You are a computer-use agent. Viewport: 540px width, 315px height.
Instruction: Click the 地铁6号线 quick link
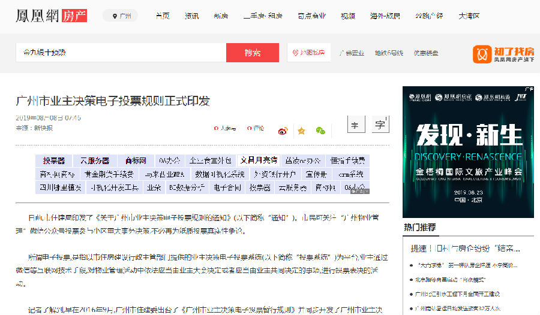tap(389, 53)
